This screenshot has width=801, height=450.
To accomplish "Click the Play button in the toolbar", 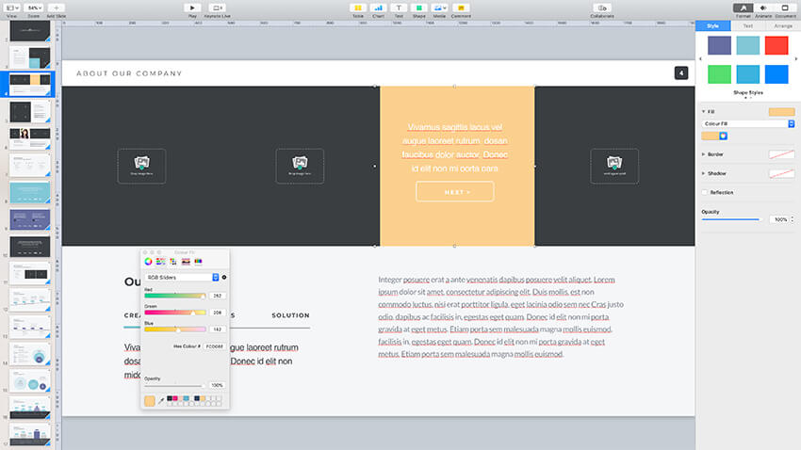I will (x=191, y=8).
